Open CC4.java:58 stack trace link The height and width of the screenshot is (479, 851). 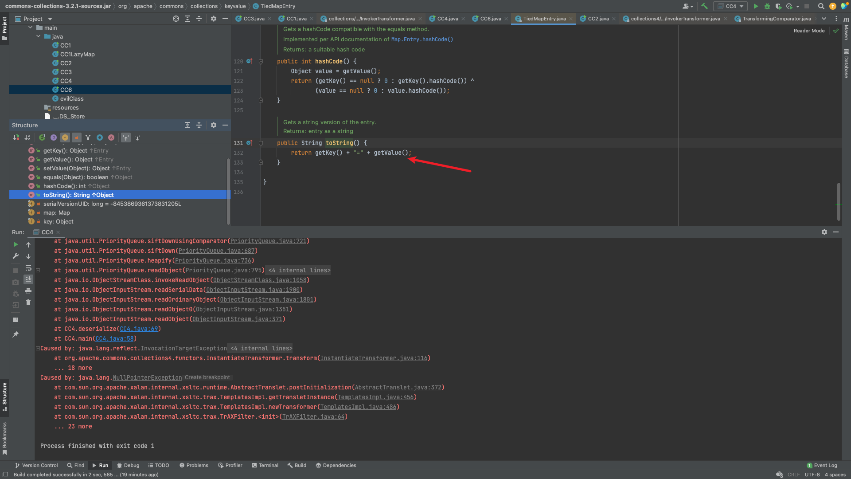click(x=114, y=338)
